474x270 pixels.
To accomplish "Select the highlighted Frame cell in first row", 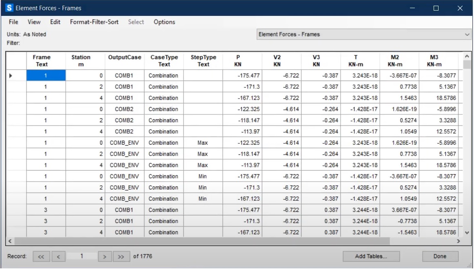I will click(46, 75).
